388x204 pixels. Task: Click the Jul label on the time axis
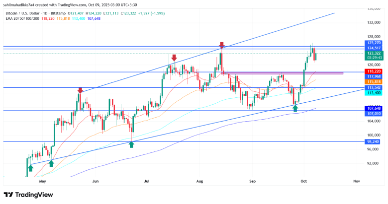(x=146, y=182)
